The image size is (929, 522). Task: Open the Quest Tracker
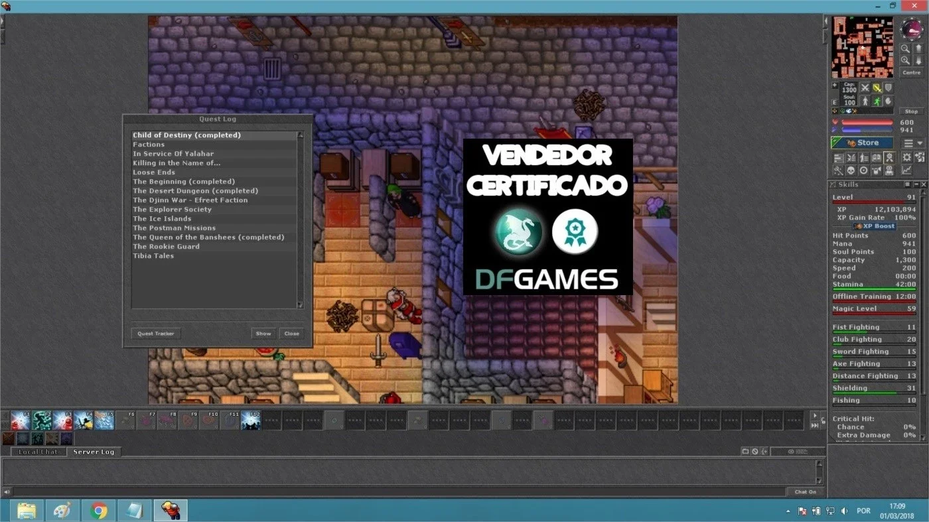[x=155, y=334]
